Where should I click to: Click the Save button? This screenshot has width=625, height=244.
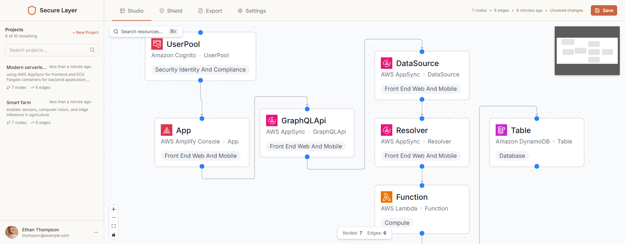[604, 10]
